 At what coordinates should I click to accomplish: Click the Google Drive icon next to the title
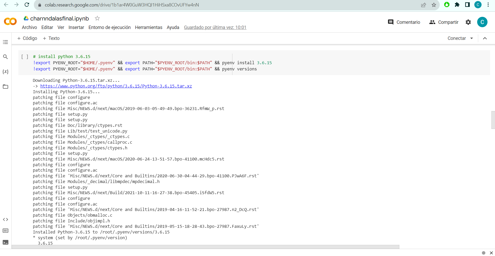click(26, 18)
